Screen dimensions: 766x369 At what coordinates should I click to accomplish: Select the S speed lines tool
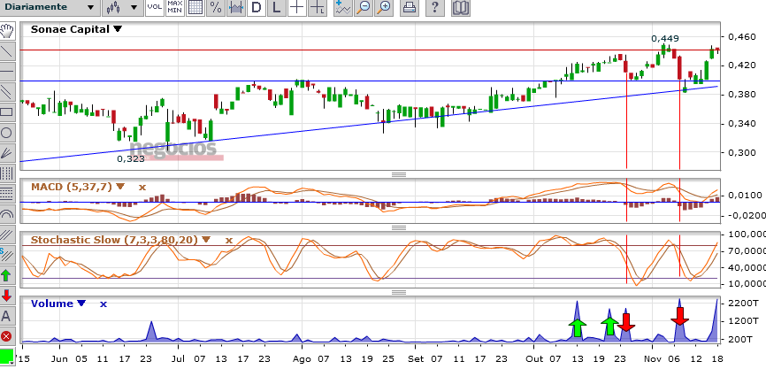7,255
